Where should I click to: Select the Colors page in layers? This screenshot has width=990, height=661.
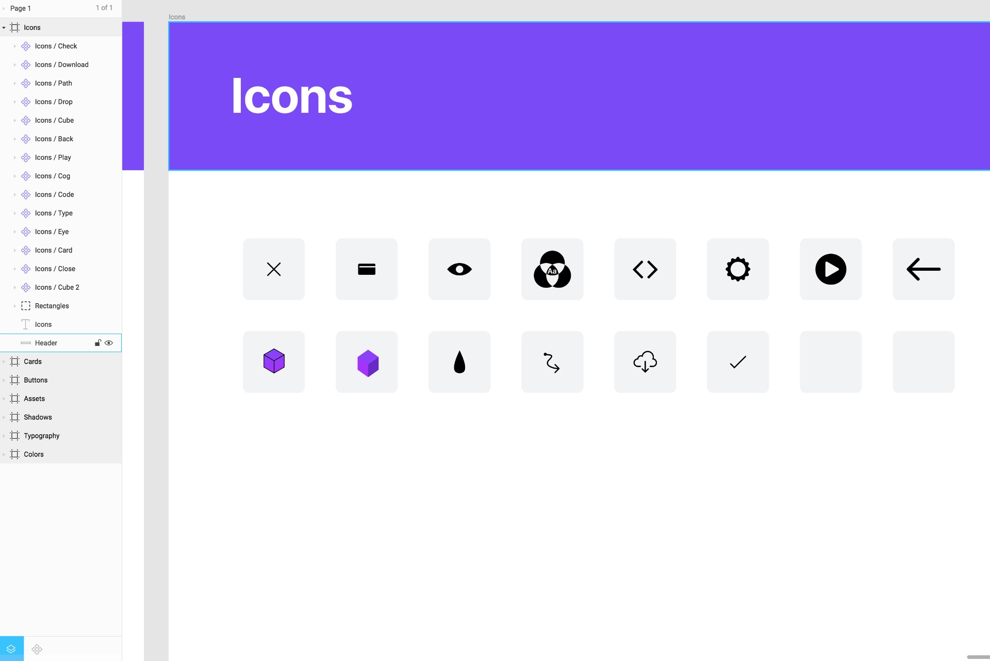pos(33,454)
